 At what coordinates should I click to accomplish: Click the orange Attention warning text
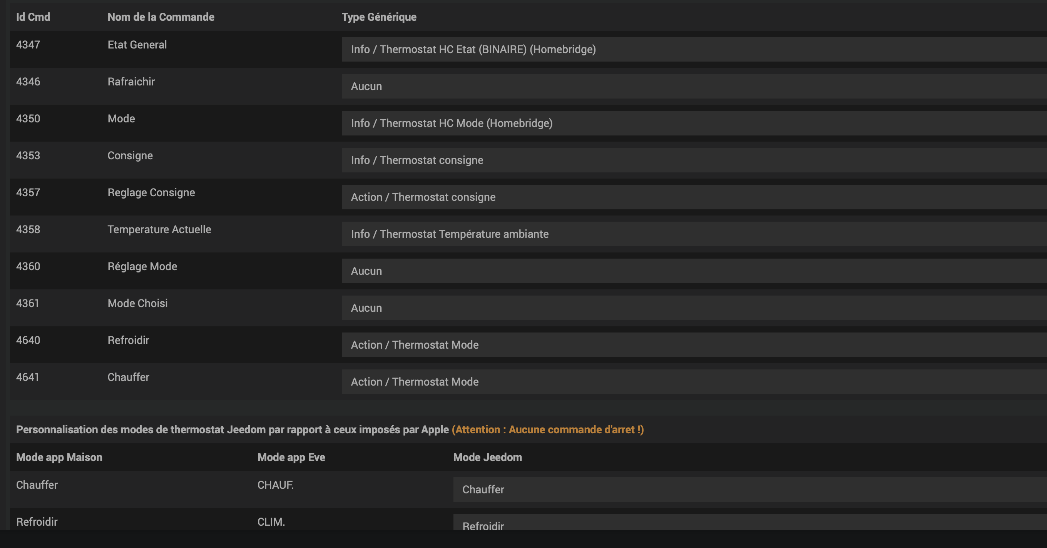(x=548, y=430)
